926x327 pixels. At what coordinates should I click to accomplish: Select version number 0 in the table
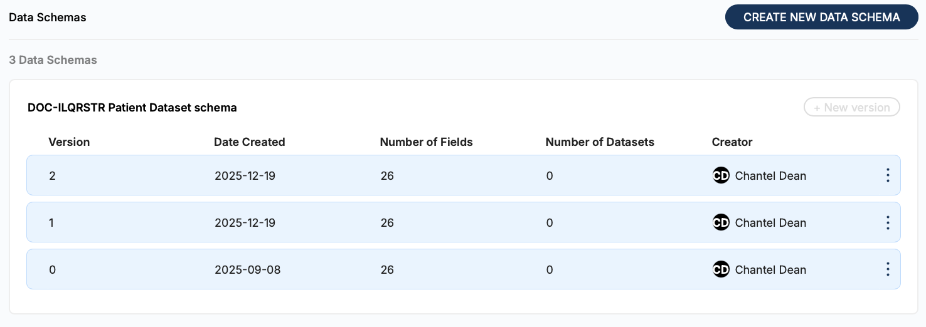(x=52, y=270)
